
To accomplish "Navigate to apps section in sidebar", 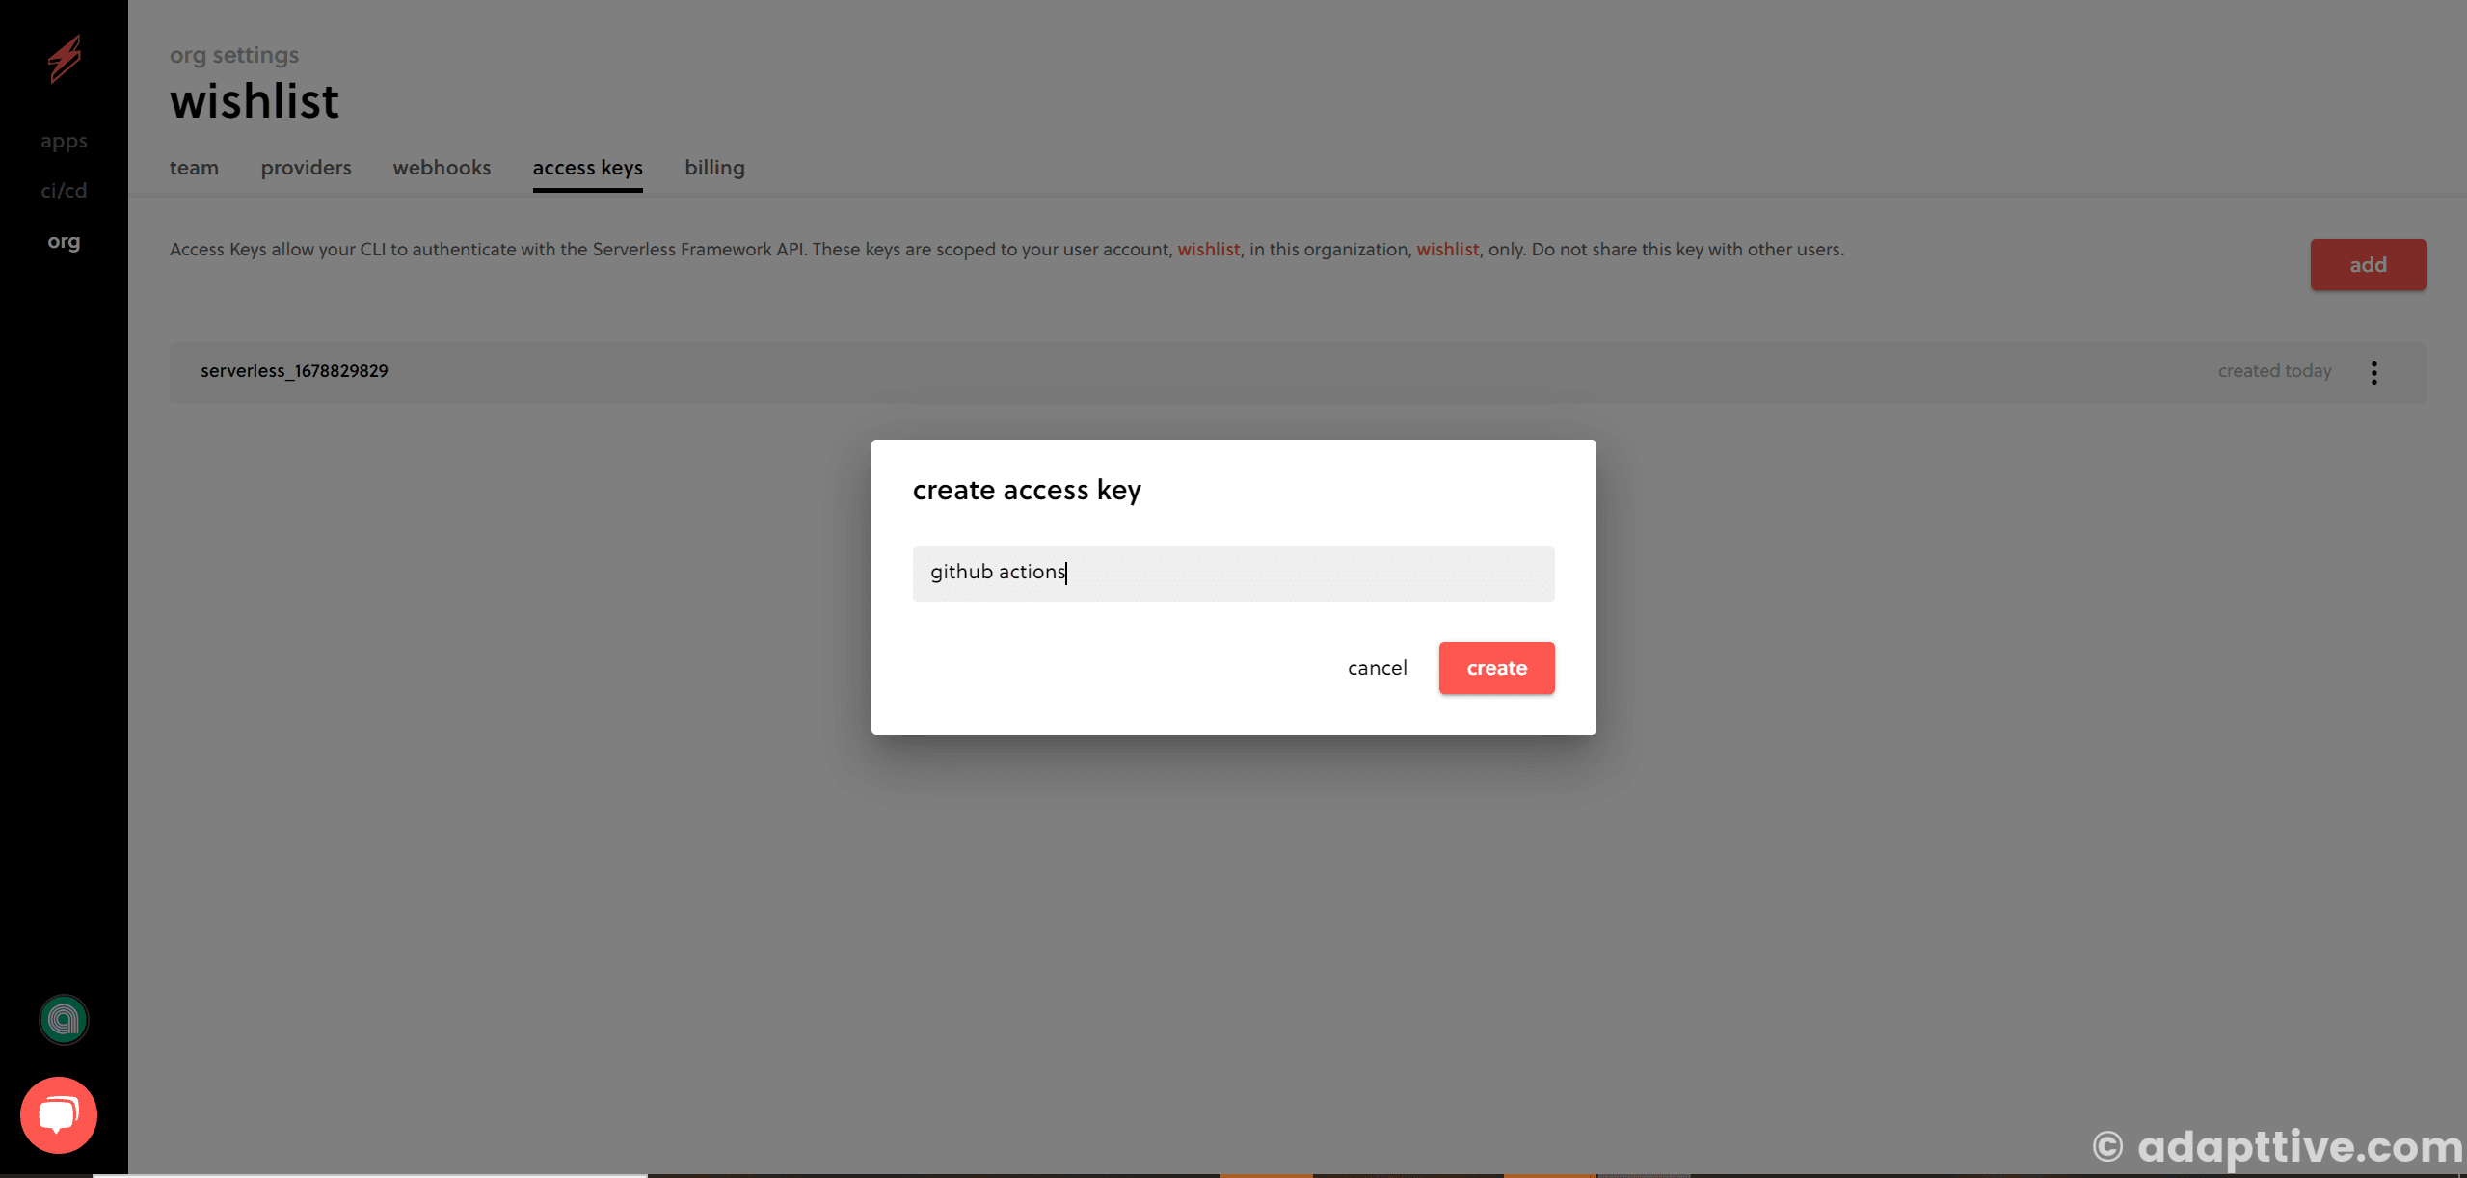I will pos(65,142).
